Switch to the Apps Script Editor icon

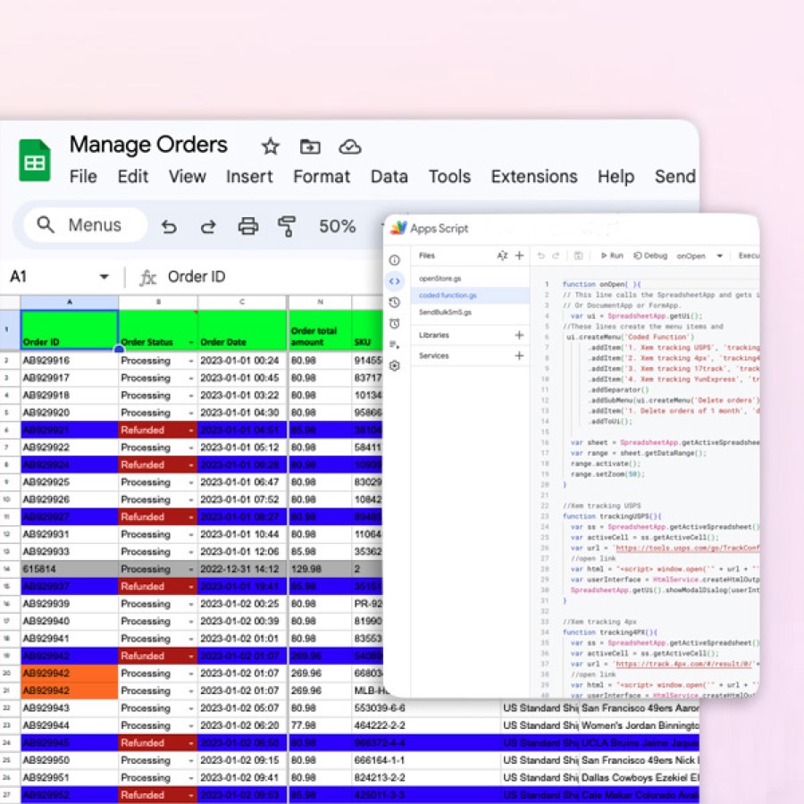point(394,281)
